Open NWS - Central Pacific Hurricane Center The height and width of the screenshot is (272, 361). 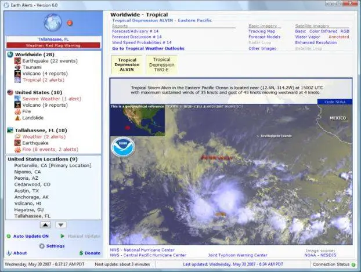148,255
